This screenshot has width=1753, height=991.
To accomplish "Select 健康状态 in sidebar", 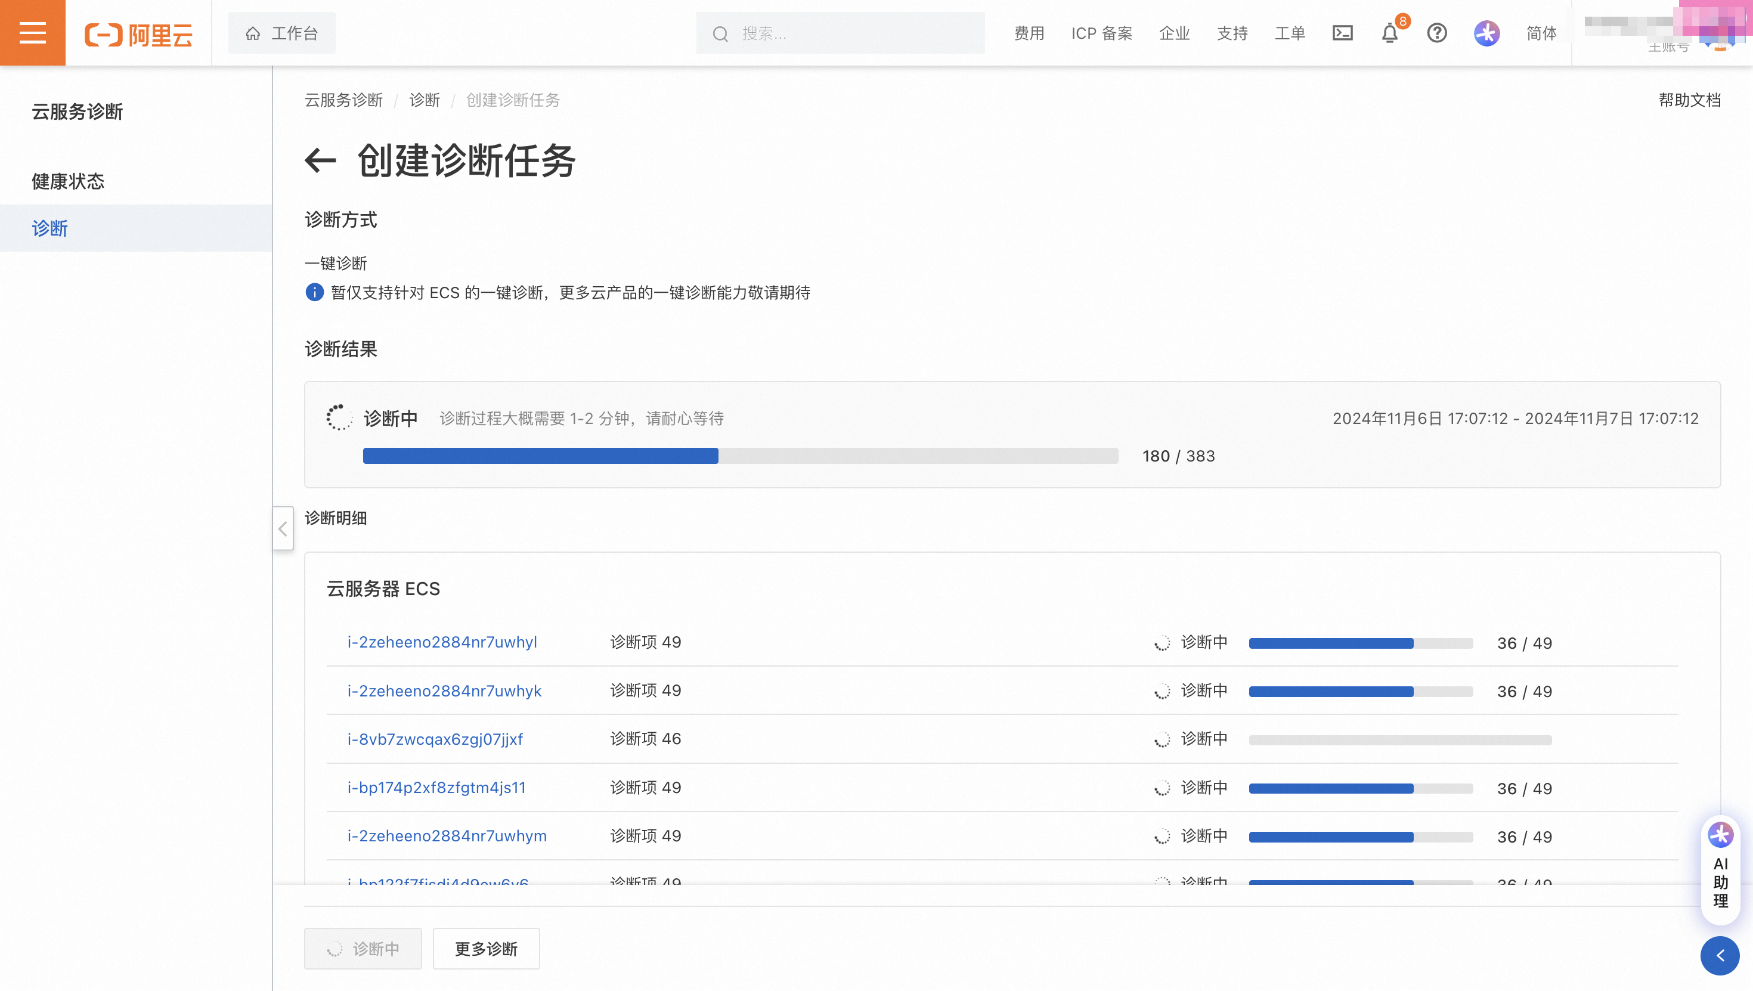I will coord(68,181).
